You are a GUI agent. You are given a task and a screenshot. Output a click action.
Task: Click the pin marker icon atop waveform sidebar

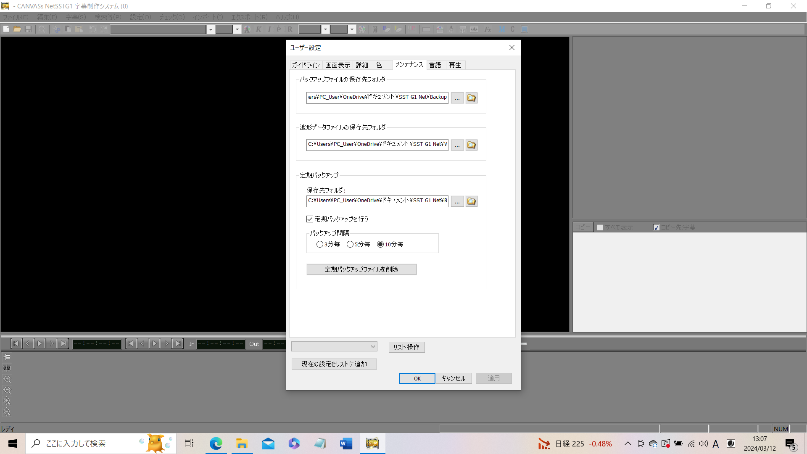7,357
